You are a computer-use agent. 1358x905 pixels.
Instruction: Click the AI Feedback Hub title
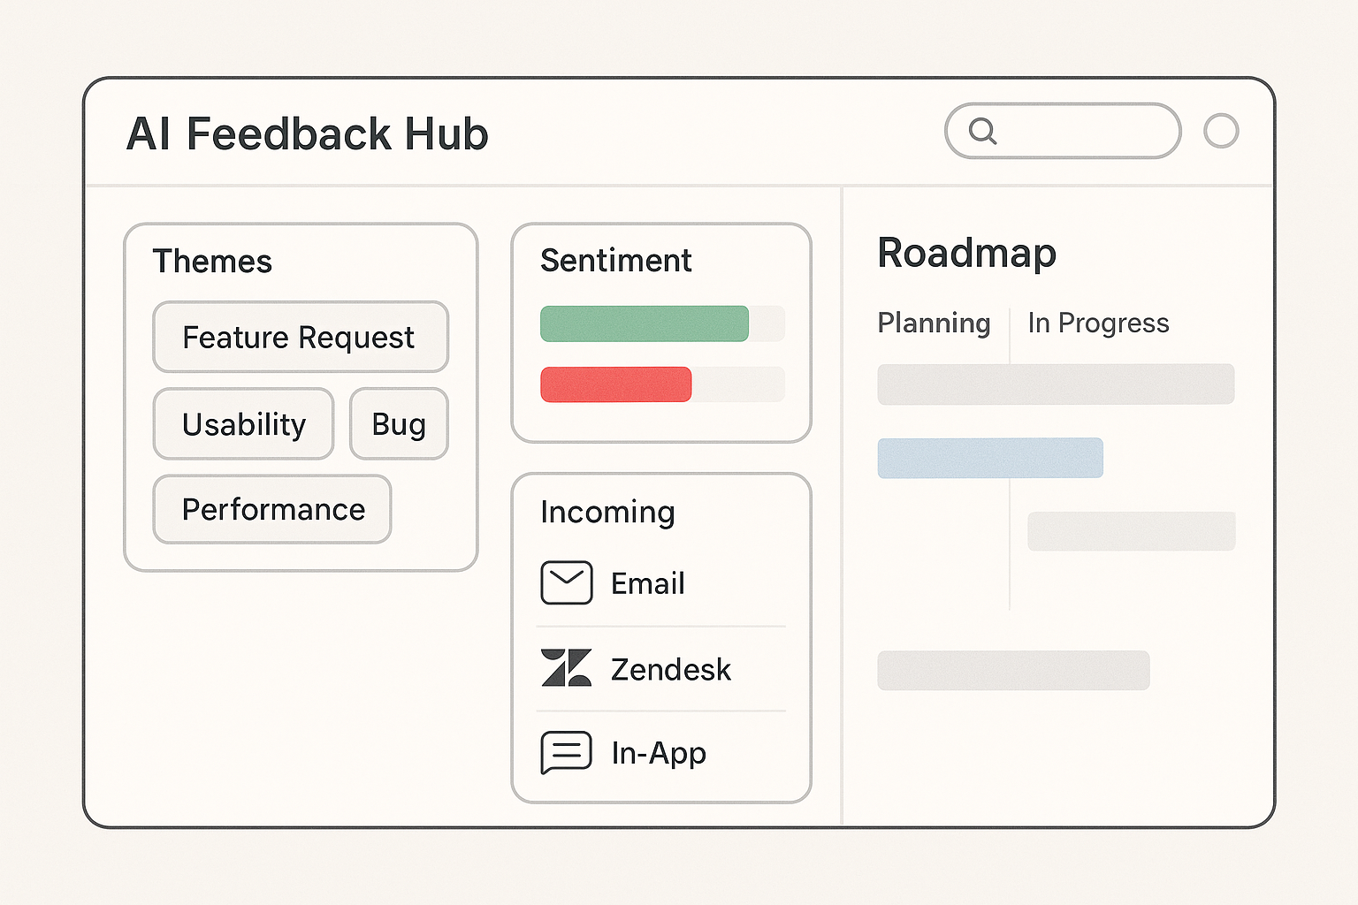tap(309, 133)
